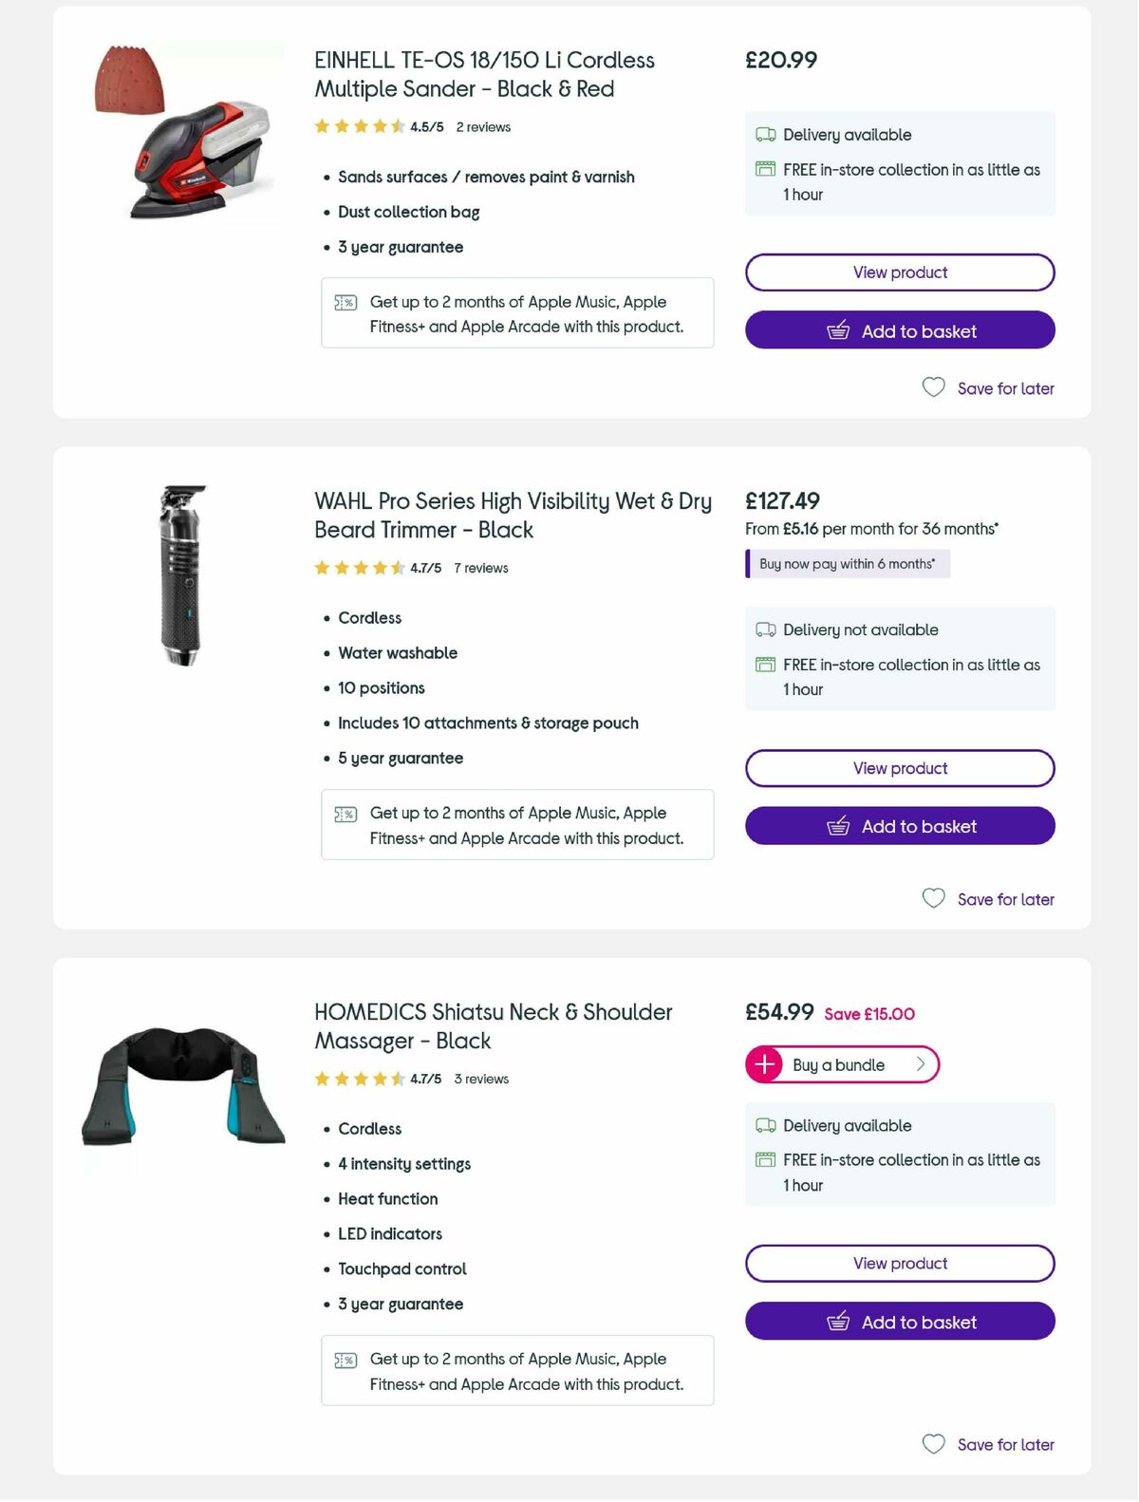Open the 3 reviews link for HOMEDICS massager
The image size is (1139, 1502).
480,1080
